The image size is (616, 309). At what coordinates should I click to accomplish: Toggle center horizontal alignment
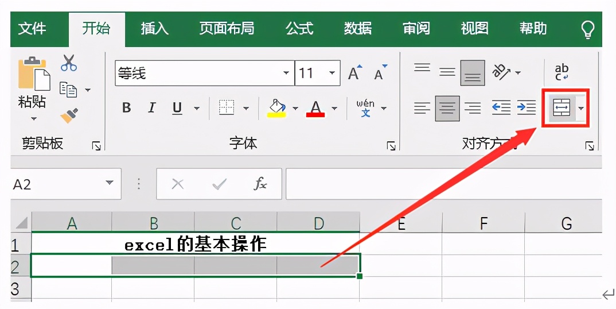click(x=447, y=108)
